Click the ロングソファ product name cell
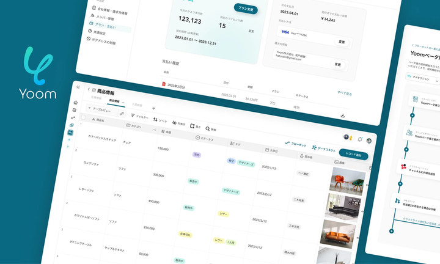The width and height of the screenshot is (440, 264). coord(91,163)
